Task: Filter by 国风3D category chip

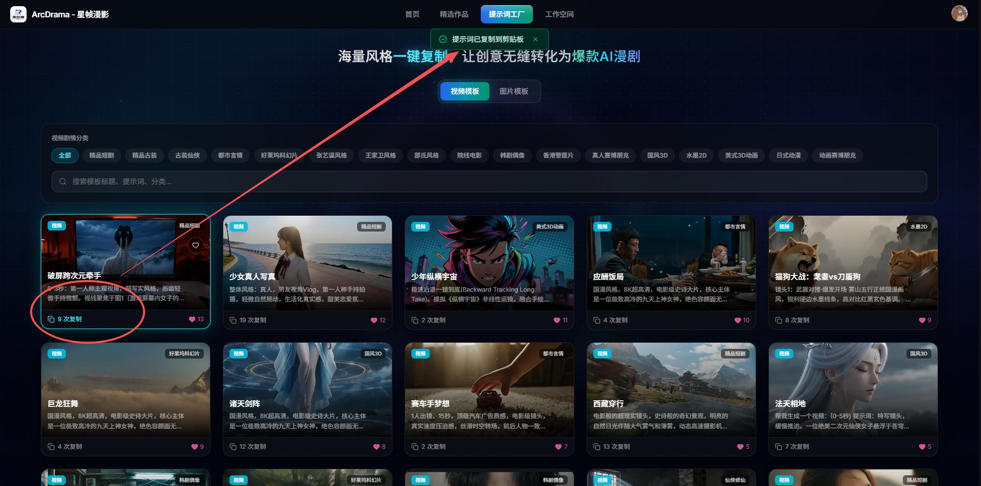Action: pyautogui.click(x=658, y=156)
